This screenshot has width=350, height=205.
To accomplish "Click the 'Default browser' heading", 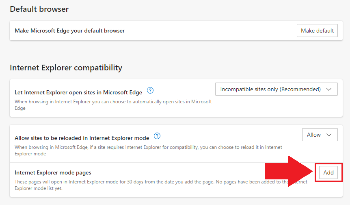I will point(39,9).
